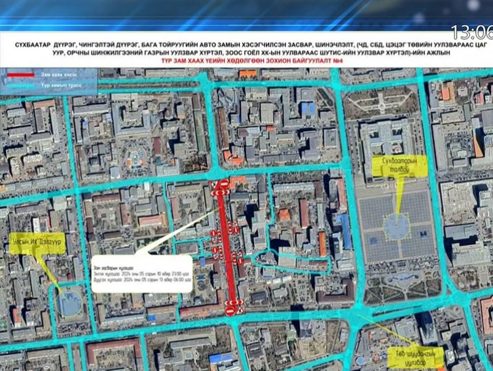Screen dimensions: 493x371
Task: Select the roadworks warning sign at the road's south end
Action: (239, 311)
